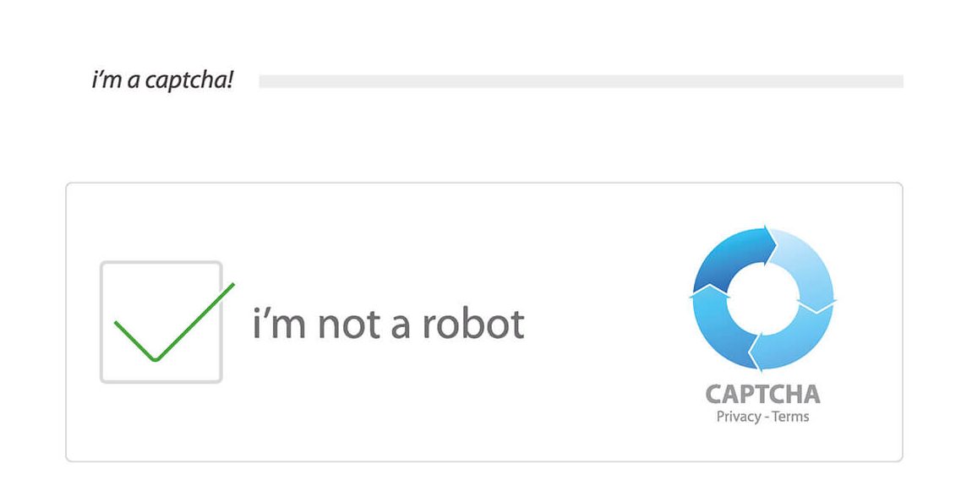
Task: Click inside the checkbox square outline
Action: pos(161,321)
